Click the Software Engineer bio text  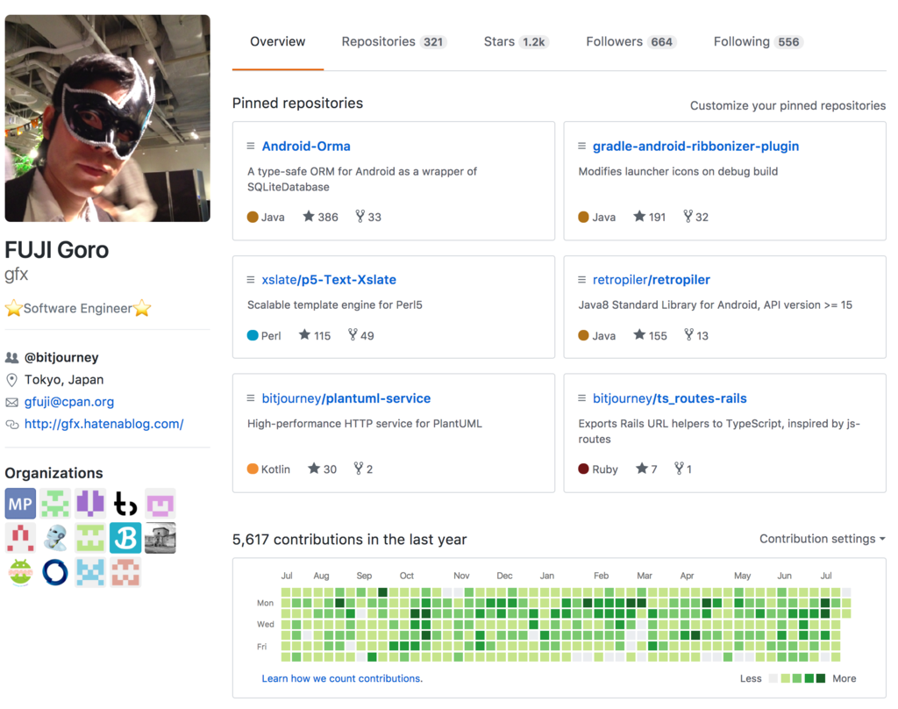coord(78,308)
